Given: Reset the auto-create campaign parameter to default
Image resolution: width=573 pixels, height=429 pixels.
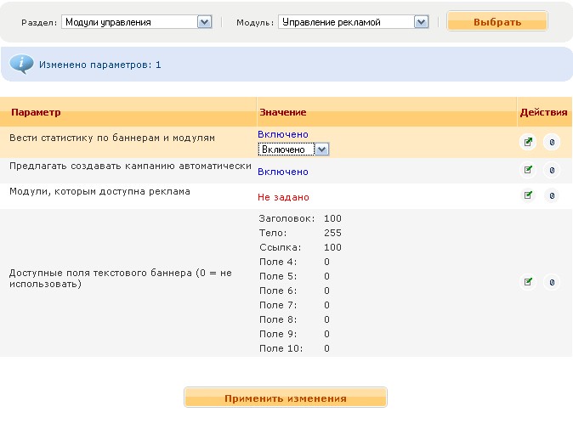Looking at the screenshot, I should click(552, 170).
